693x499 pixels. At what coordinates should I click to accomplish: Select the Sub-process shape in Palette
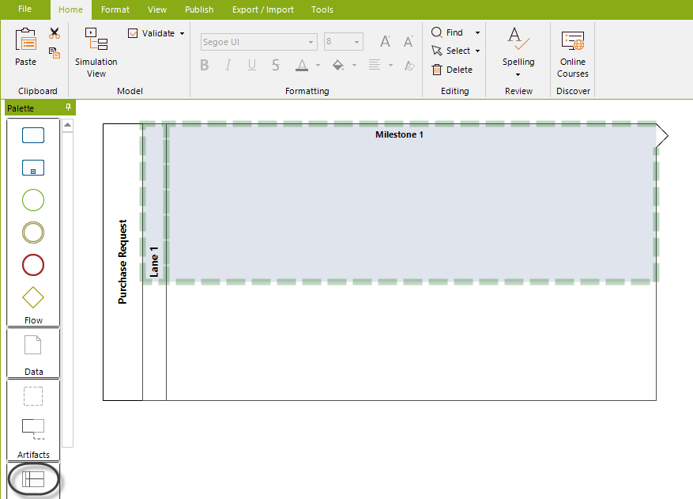click(33, 168)
